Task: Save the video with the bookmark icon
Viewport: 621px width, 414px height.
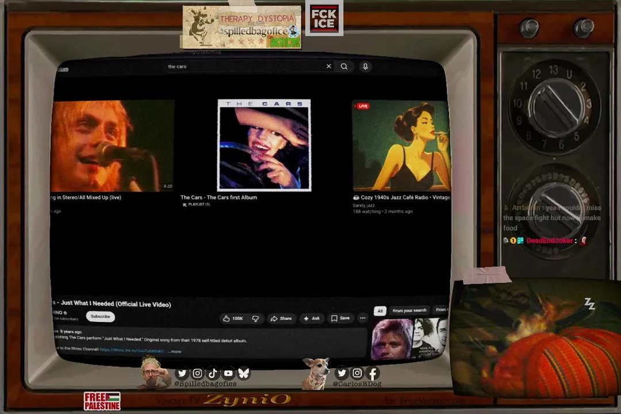Action: (x=340, y=318)
